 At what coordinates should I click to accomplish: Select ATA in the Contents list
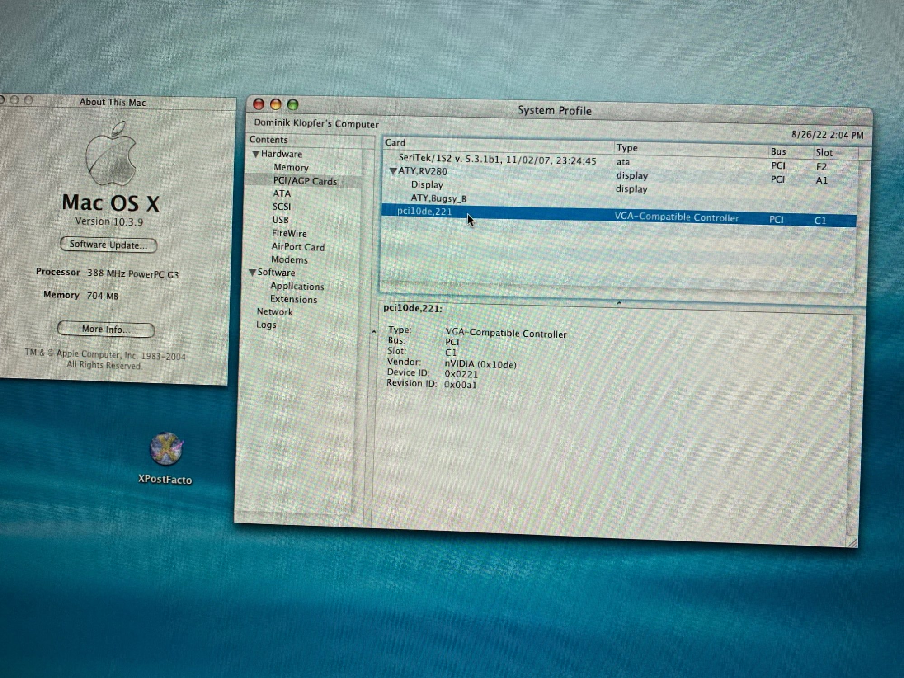282,193
